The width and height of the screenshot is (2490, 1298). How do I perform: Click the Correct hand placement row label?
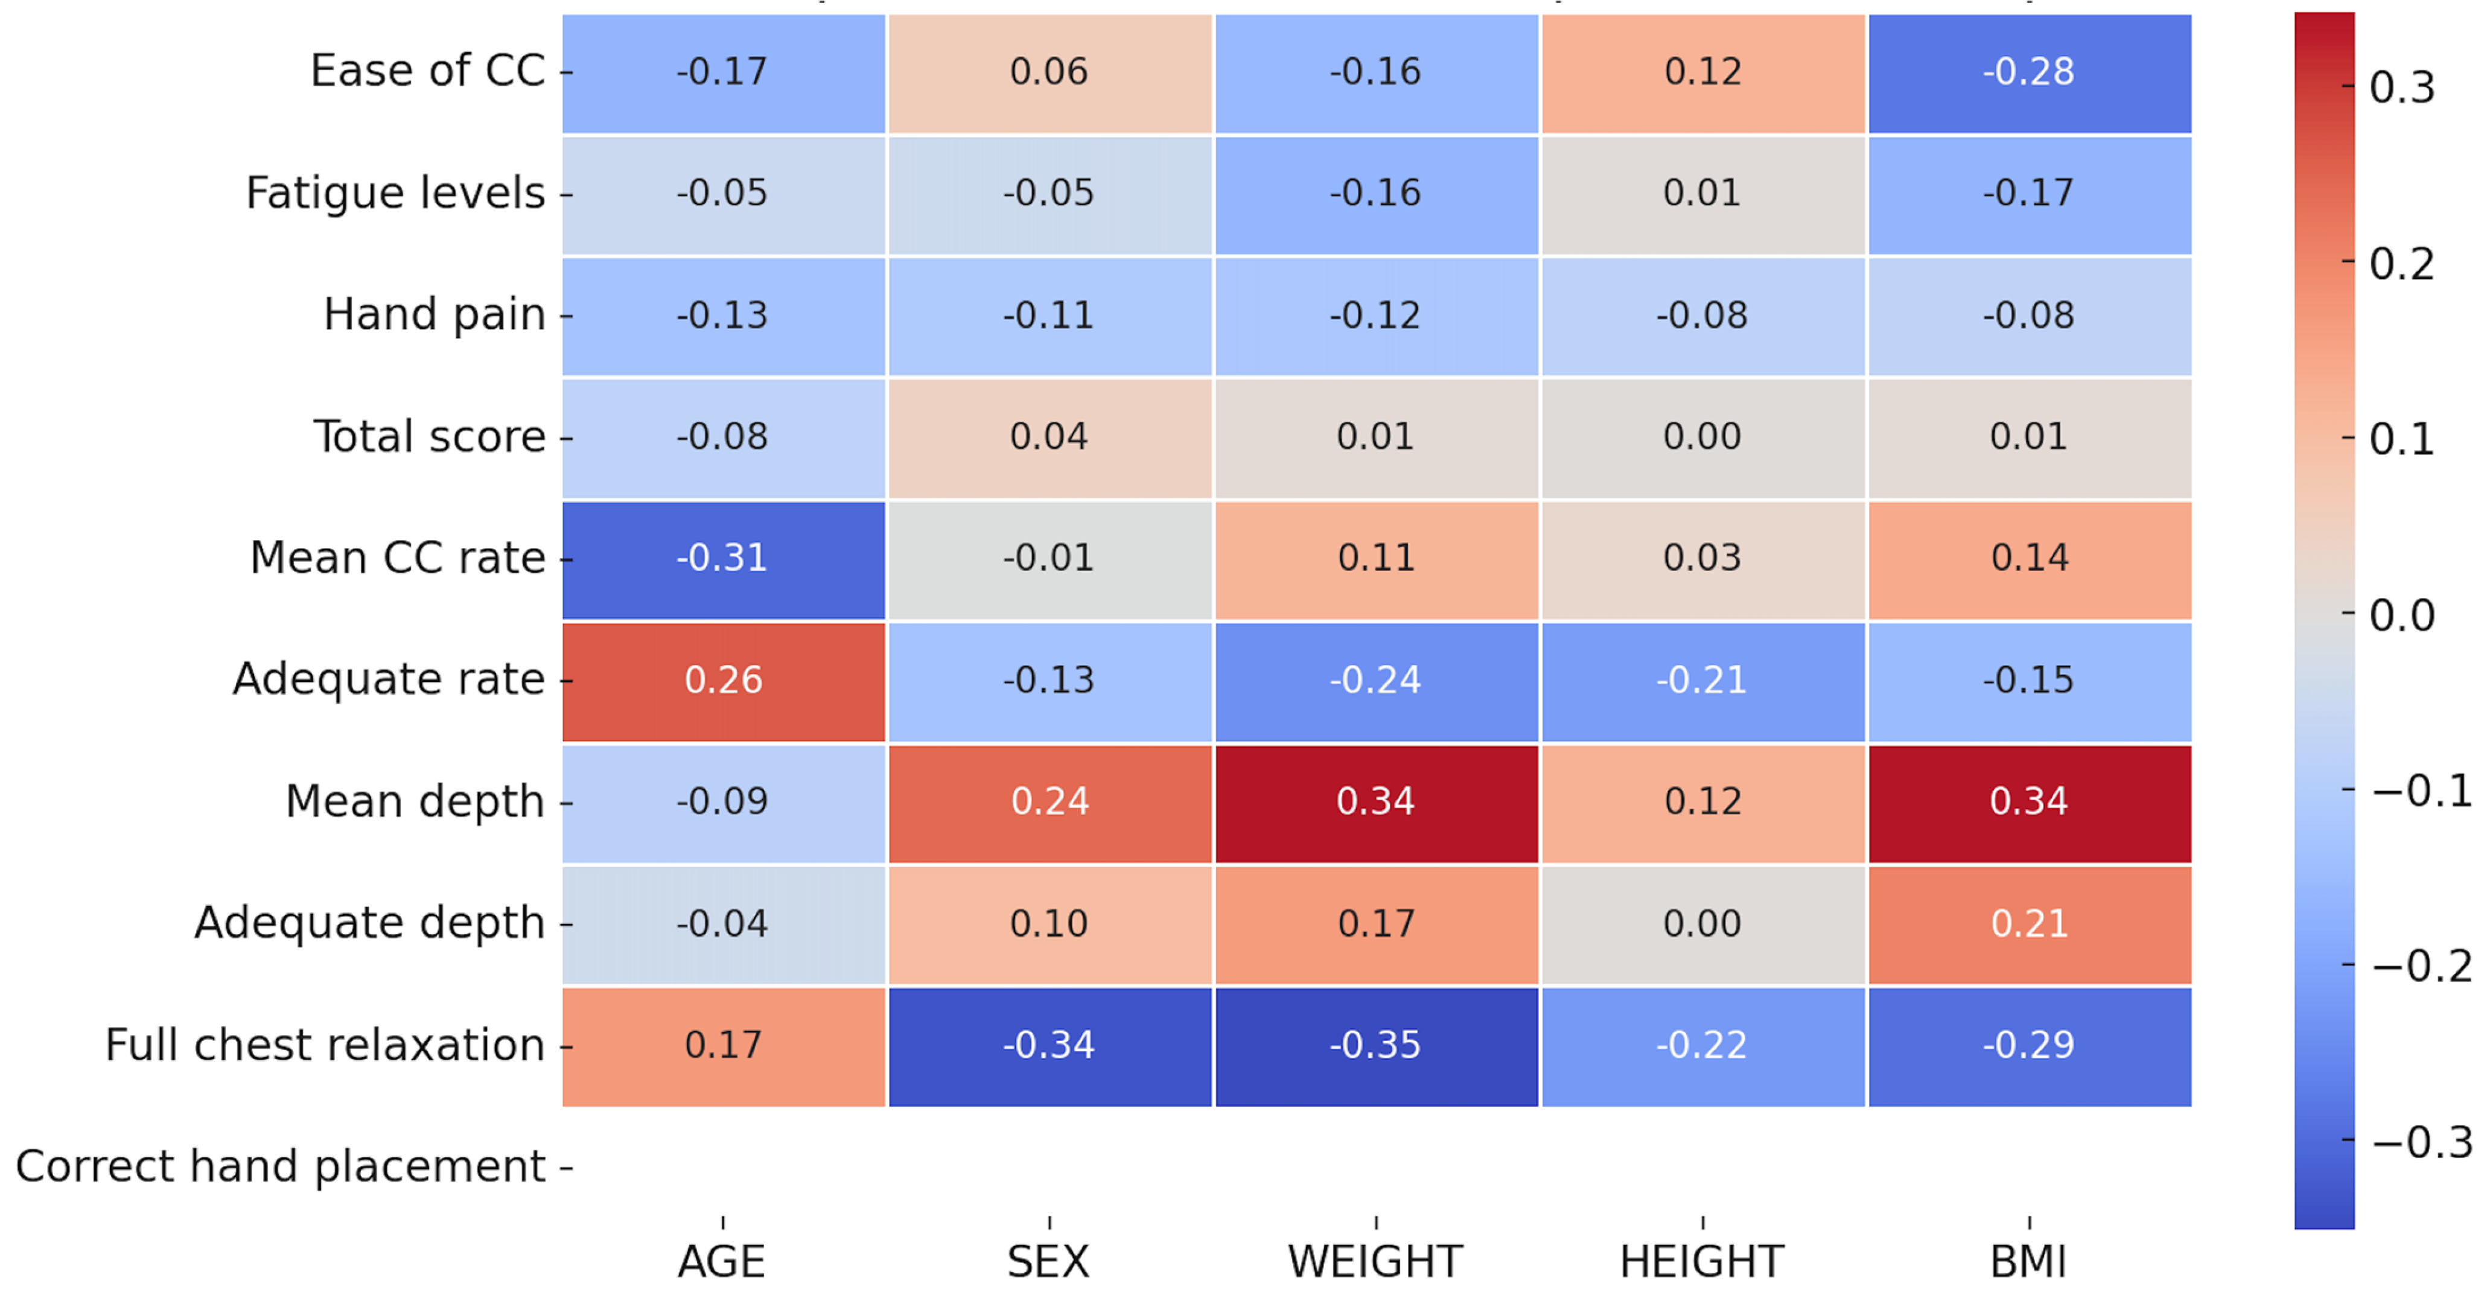click(x=280, y=1166)
